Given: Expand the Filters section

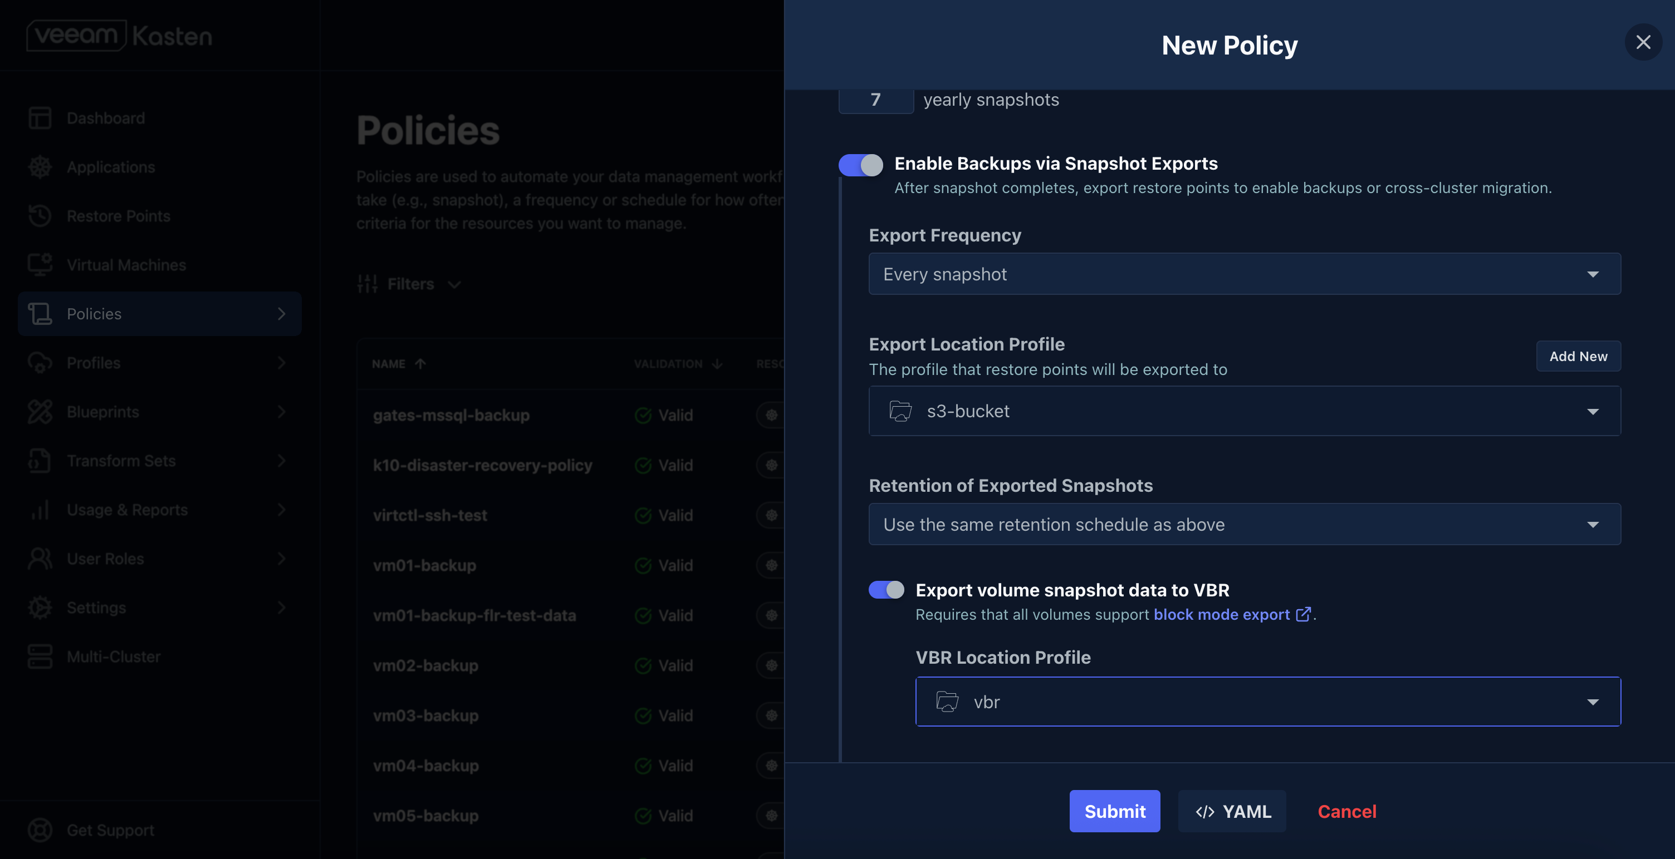Looking at the screenshot, I should pos(410,284).
